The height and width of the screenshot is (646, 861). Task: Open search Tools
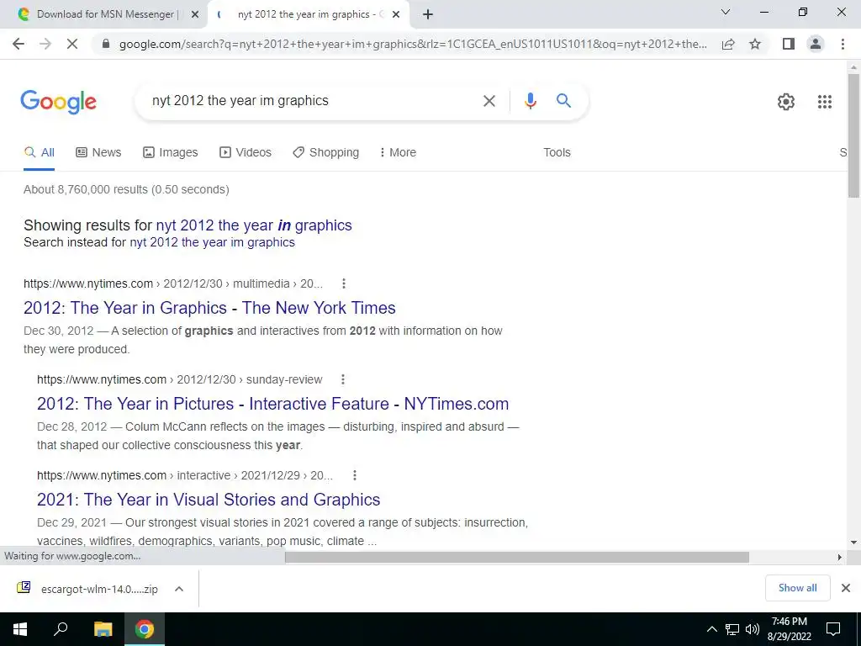557,152
